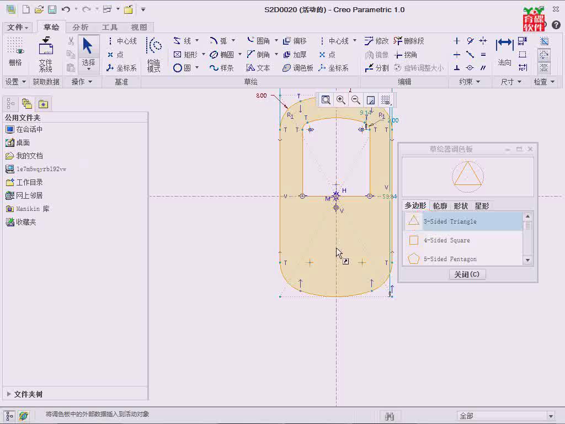The width and height of the screenshot is (565, 424).
Task: Click the 文本 (Text) tool
Action: 258,68
